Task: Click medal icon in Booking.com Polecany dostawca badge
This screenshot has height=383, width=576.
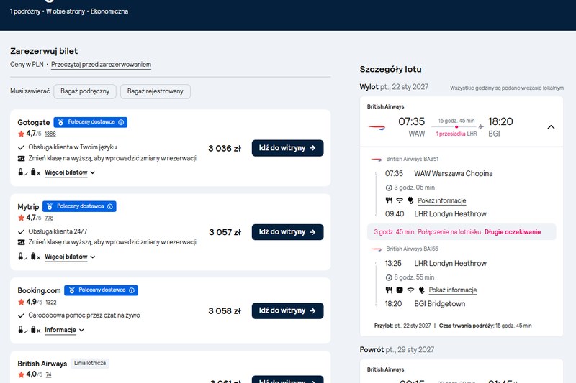Action: tap(71, 290)
